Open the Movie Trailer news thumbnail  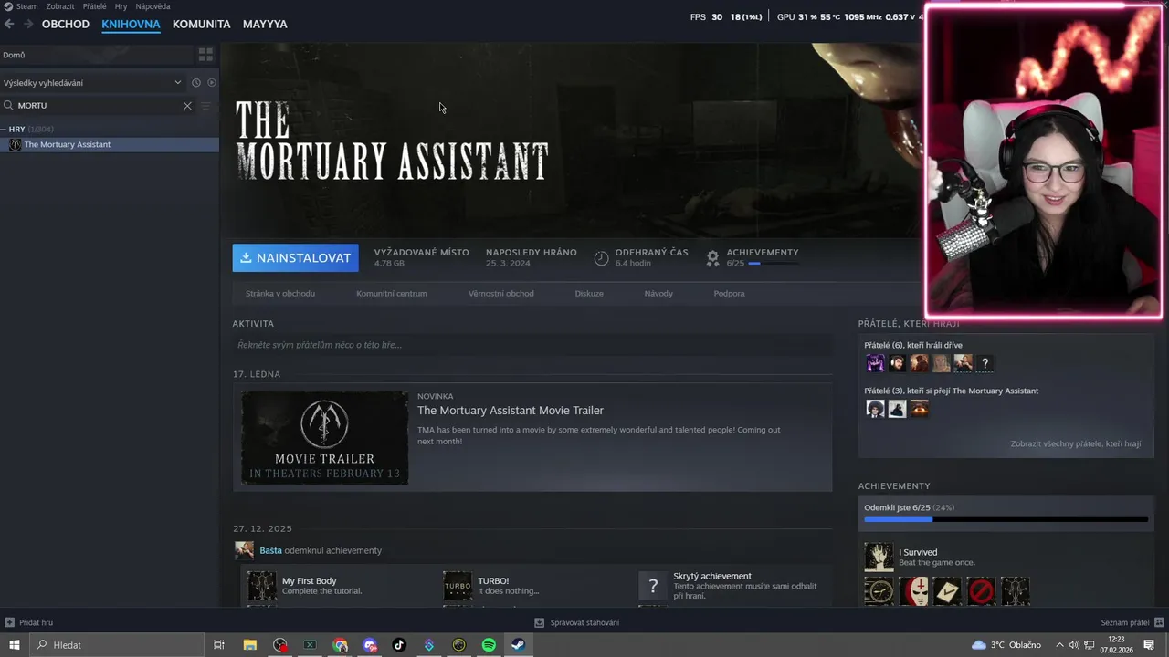click(x=324, y=438)
